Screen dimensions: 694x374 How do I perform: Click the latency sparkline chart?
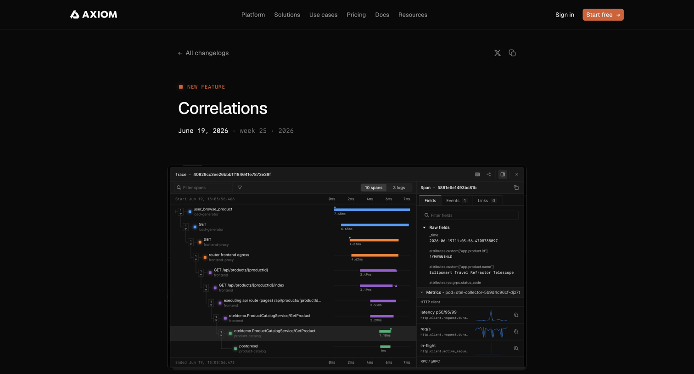coord(491,315)
